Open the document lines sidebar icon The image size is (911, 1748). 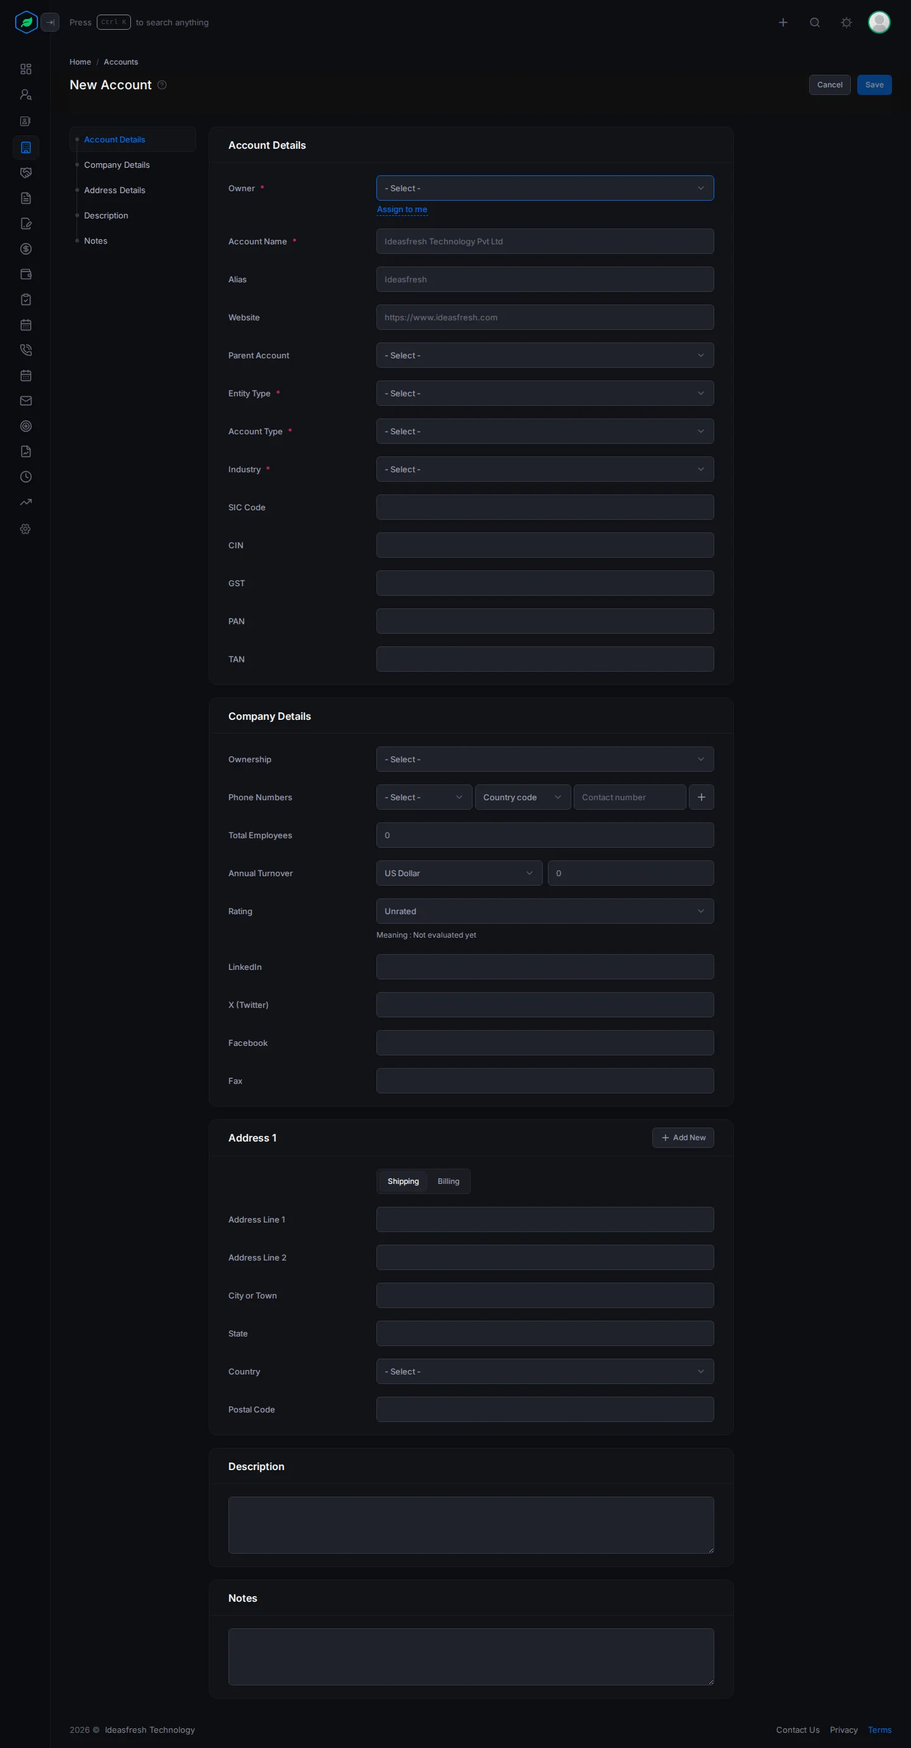(26, 198)
